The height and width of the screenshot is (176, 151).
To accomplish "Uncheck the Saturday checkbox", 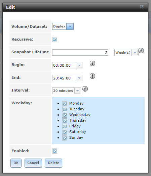I will pyautogui.click(x=65, y=132).
